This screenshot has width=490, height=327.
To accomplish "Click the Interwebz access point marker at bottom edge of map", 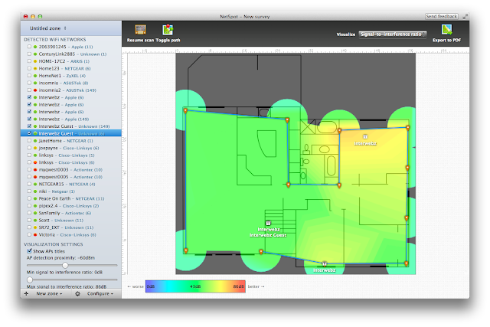I will click(x=325, y=264).
